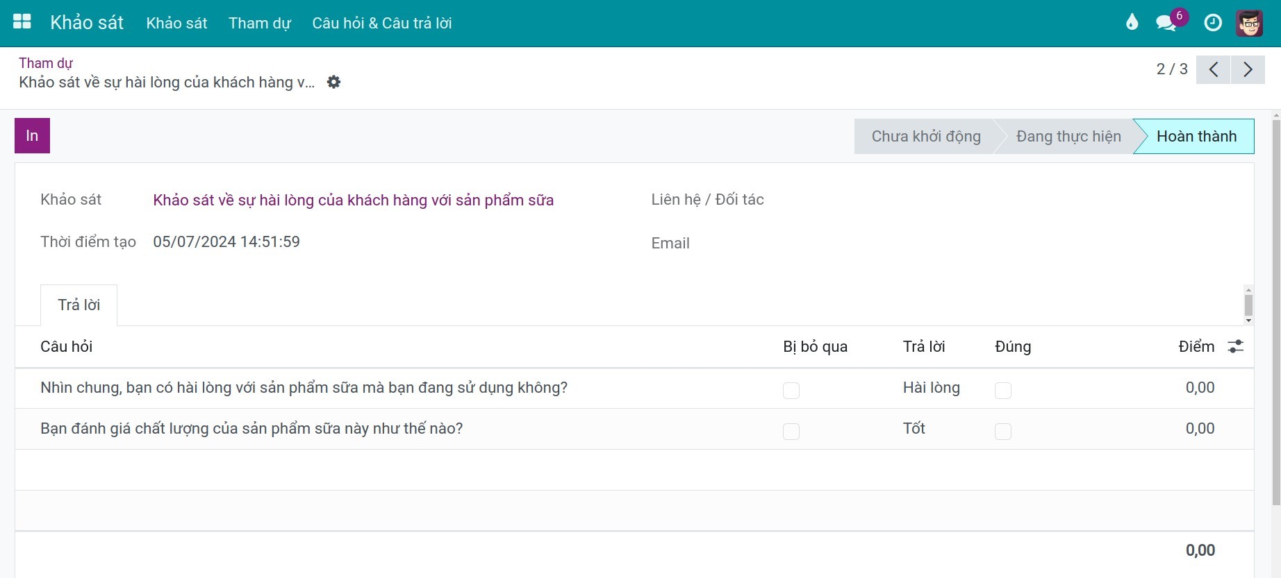The image size is (1281, 578).
Task: Click the answer cell 'Tốt'
Action: coord(914,428)
